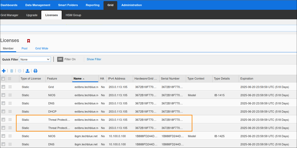Click the upload export icon in toolbar
Screen dimensions: 297x148
click(28, 71)
